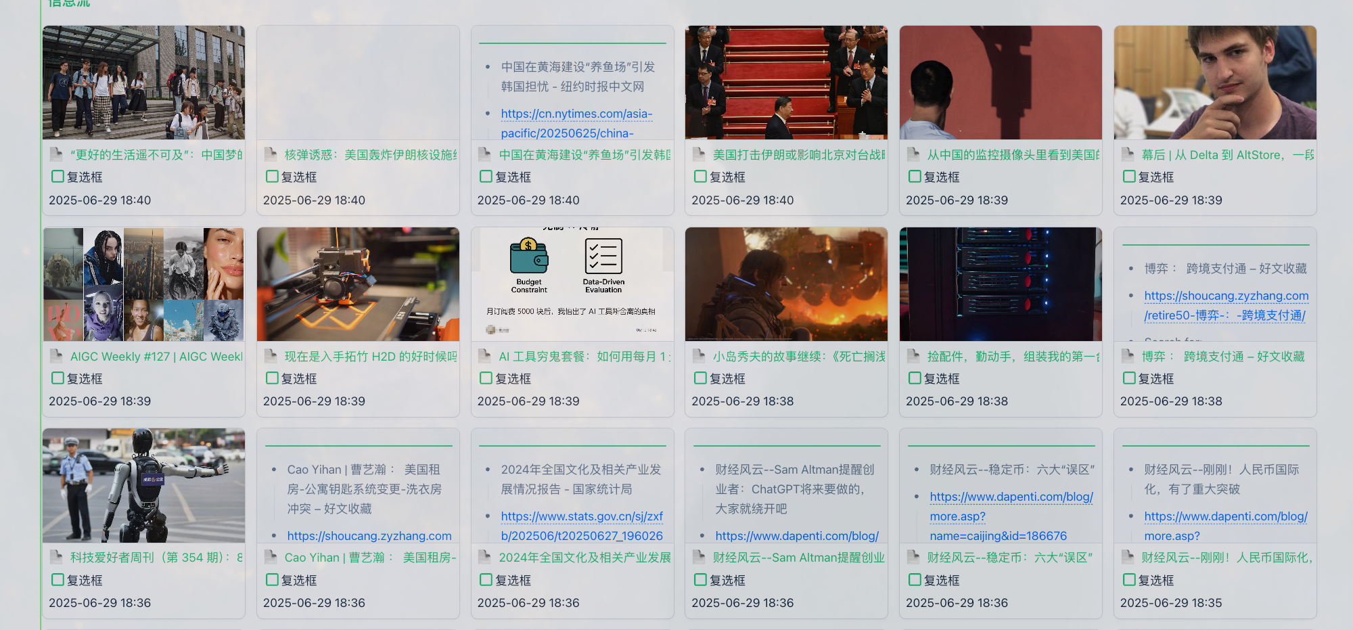Screen dimensions: 1353x630
Task: Tick the checkbox under 小岛秀夫的故事继续
Action: (x=701, y=378)
